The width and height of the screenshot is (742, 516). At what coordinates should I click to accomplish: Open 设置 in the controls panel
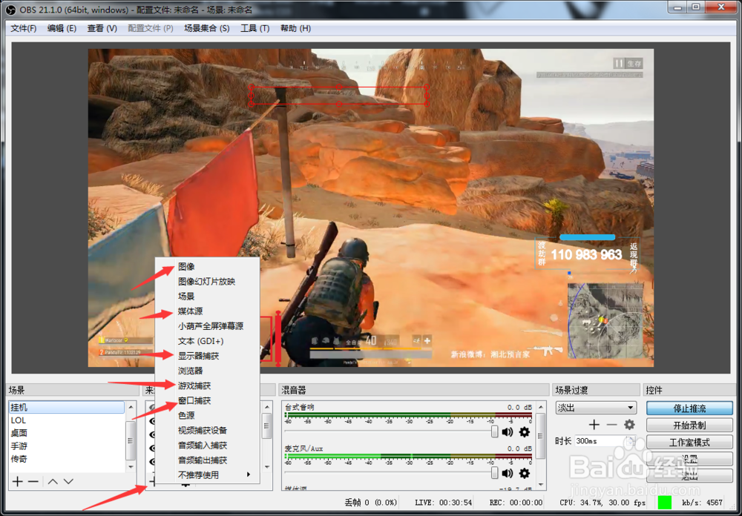689,459
